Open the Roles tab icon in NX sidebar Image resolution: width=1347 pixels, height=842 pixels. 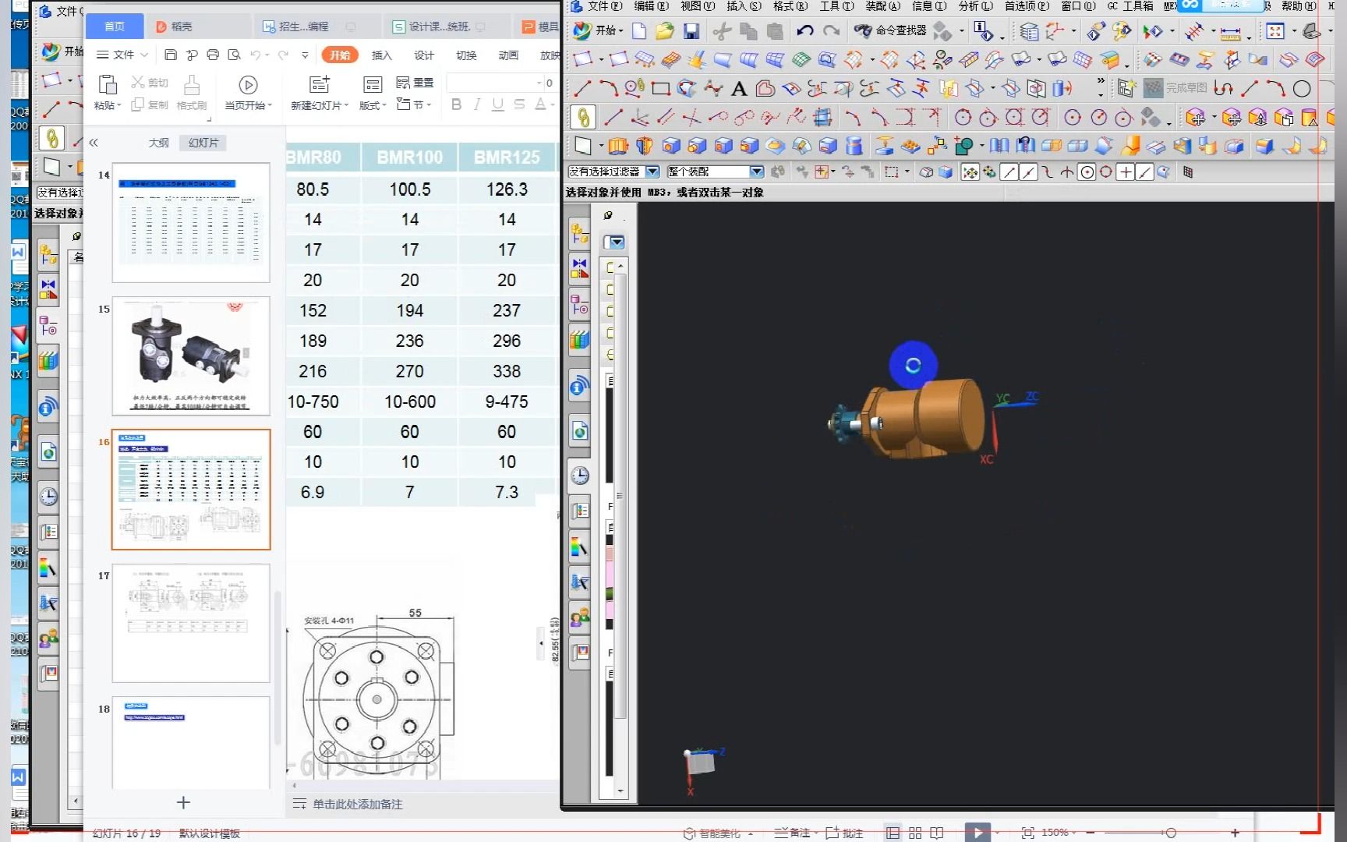(579, 618)
